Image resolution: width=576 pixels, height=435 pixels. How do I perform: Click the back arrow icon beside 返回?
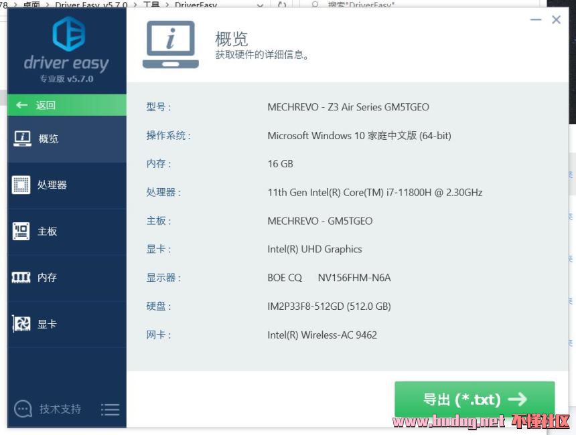pos(21,105)
